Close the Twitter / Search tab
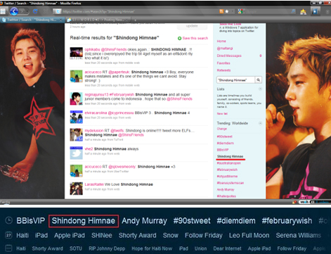This screenshot has width=331, height=254. tap(61, 20)
